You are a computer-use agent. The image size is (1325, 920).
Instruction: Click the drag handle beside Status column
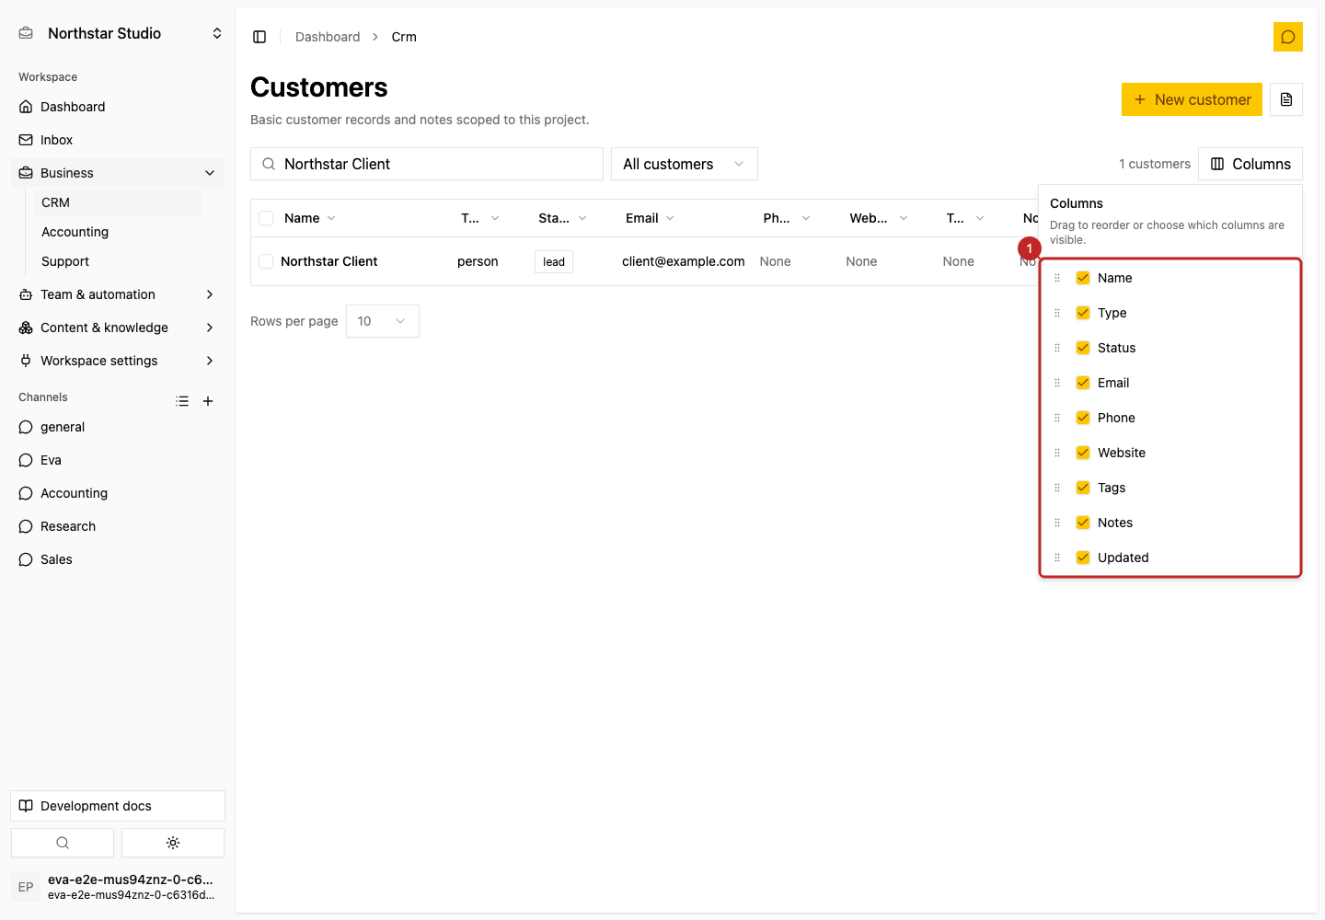pyautogui.click(x=1057, y=348)
